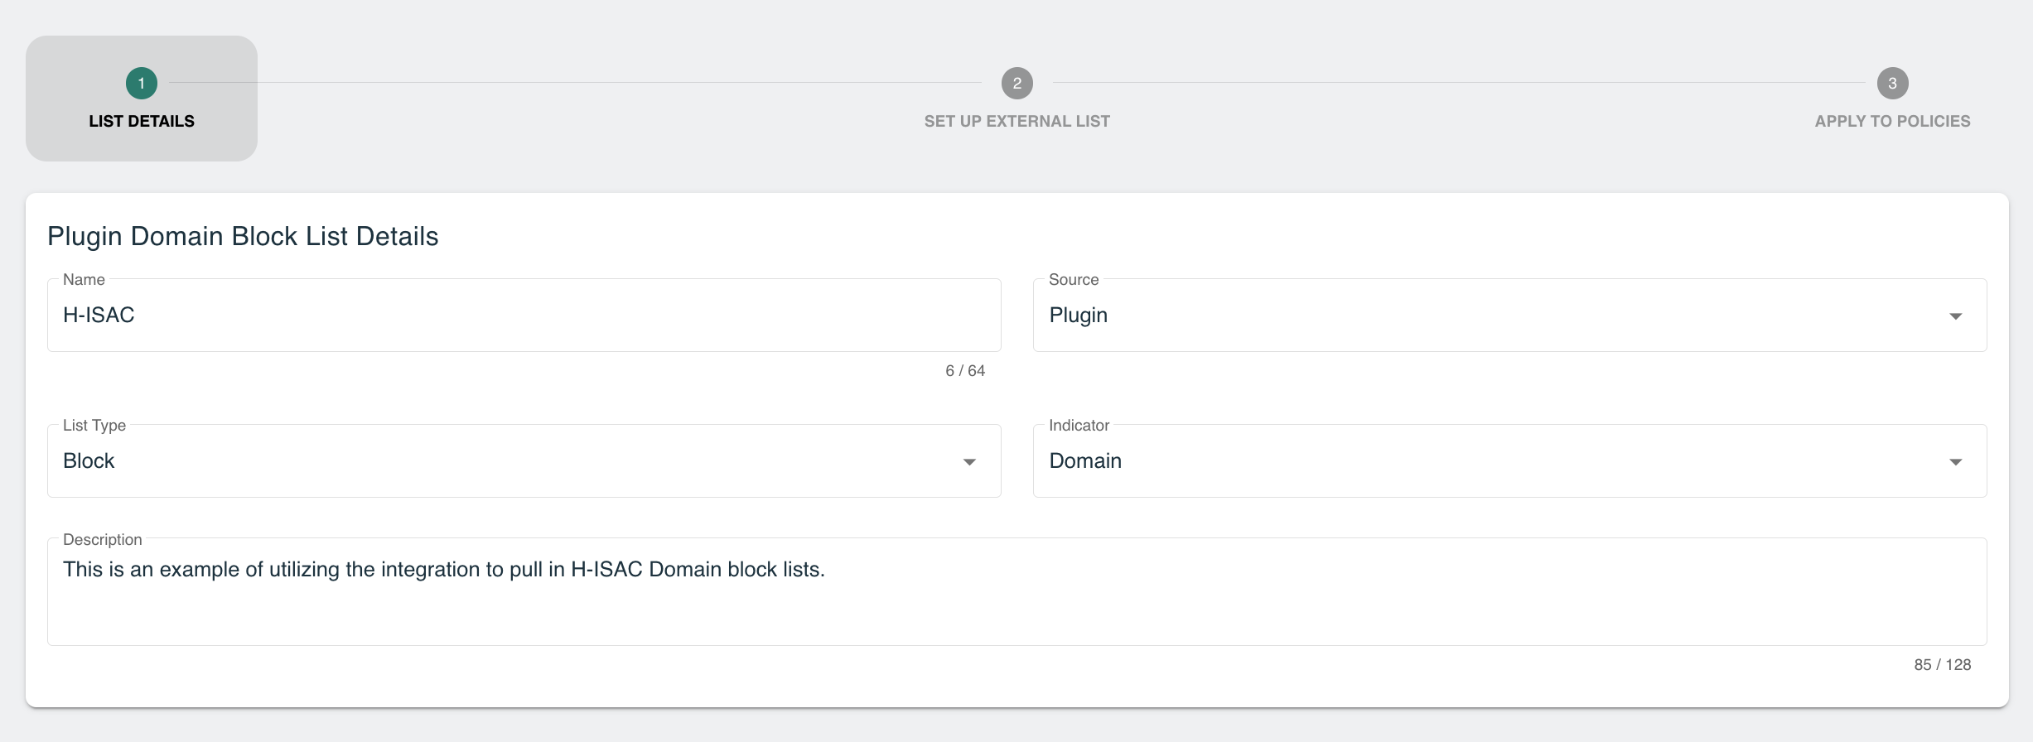Click the List Type dropdown arrow

tap(969, 462)
